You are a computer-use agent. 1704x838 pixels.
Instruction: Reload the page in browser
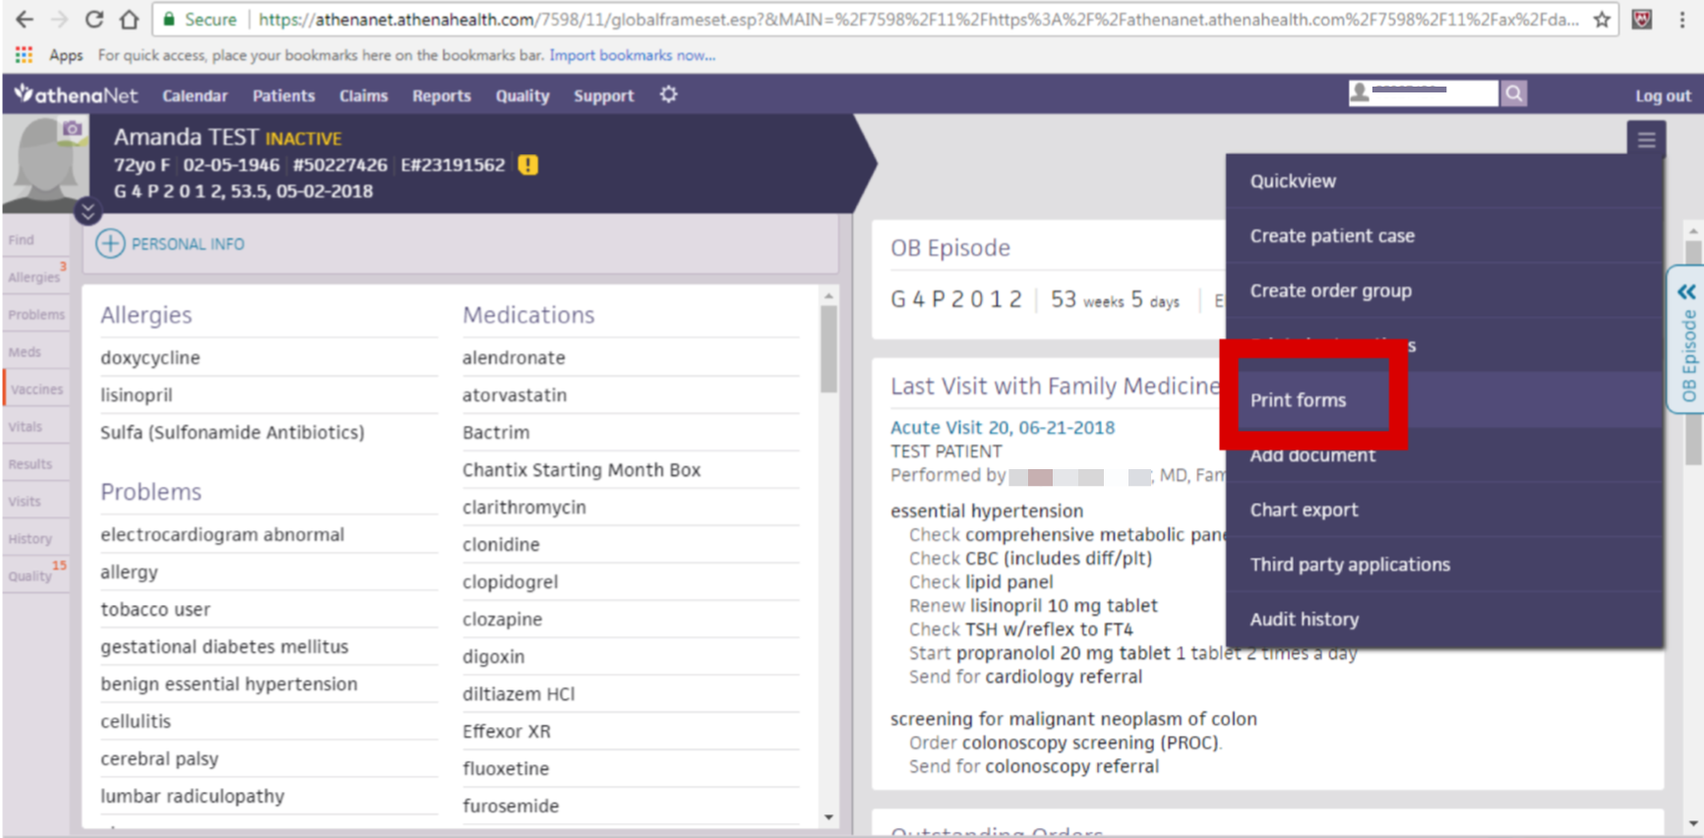coord(93,20)
